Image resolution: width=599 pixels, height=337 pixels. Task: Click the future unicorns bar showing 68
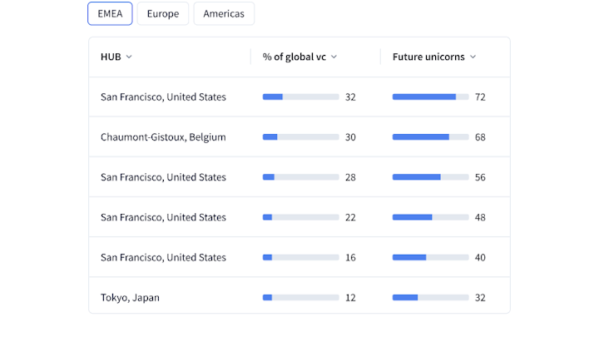pos(430,137)
